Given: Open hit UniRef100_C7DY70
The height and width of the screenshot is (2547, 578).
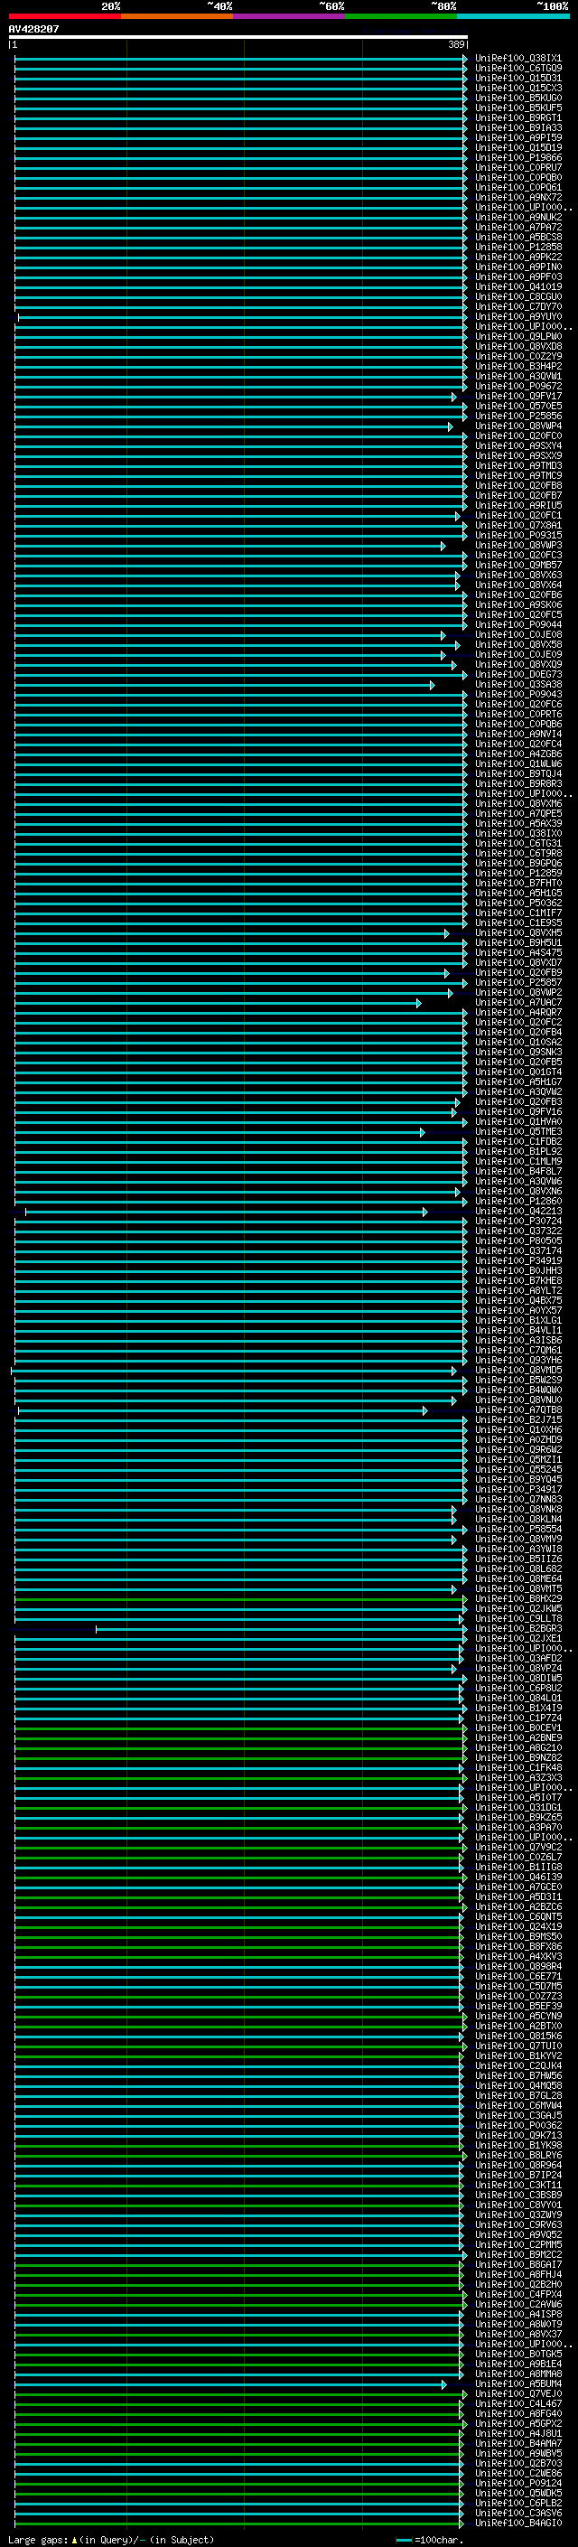Looking at the screenshot, I should coord(517,306).
